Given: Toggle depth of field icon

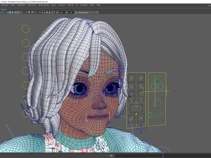Looking at the screenshot, I should click(x=38, y=12).
